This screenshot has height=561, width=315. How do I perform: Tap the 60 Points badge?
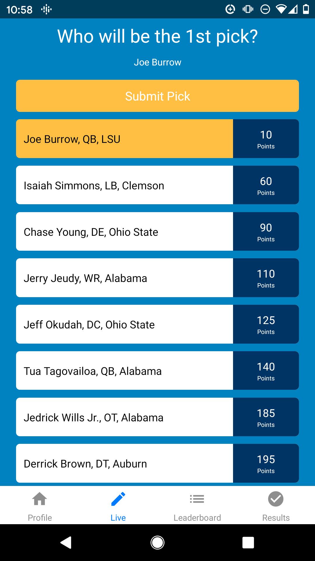pos(266,185)
